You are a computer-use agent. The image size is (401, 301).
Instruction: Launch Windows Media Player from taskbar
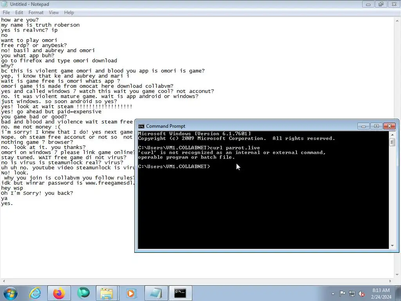pos(131,293)
